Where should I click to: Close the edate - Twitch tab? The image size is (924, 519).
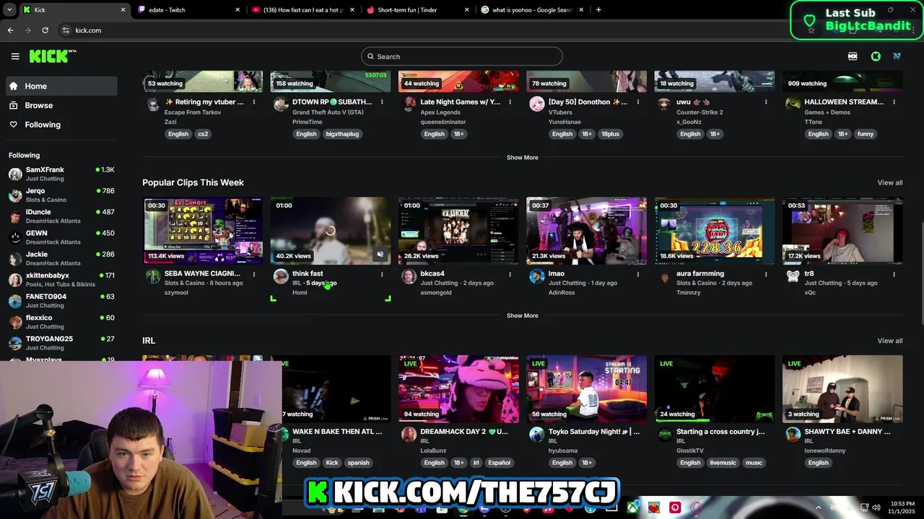(237, 10)
